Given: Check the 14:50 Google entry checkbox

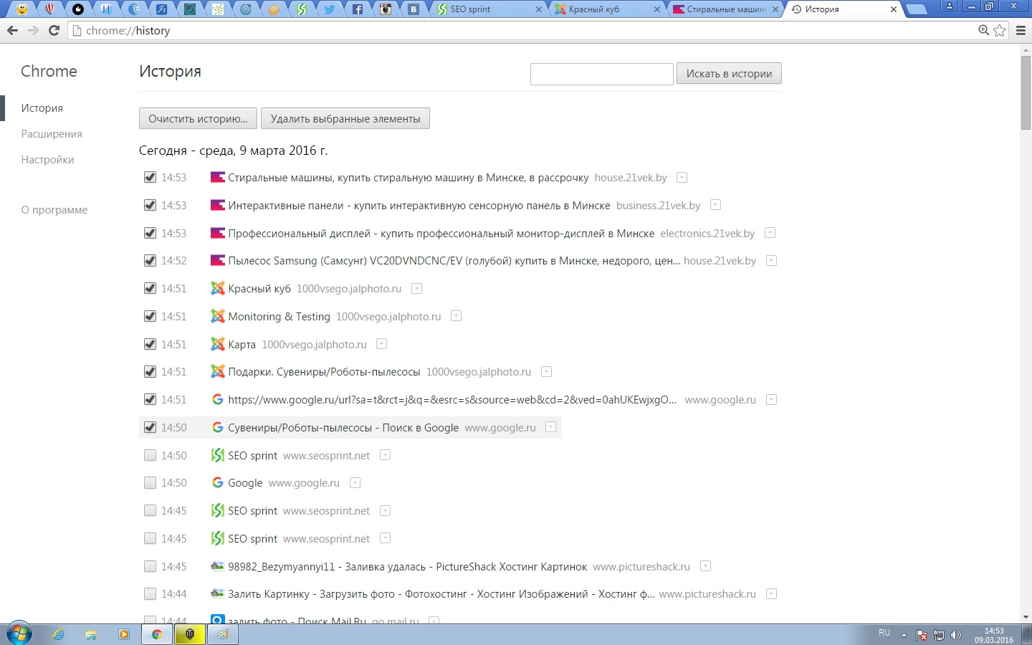Looking at the screenshot, I should (150, 483).
